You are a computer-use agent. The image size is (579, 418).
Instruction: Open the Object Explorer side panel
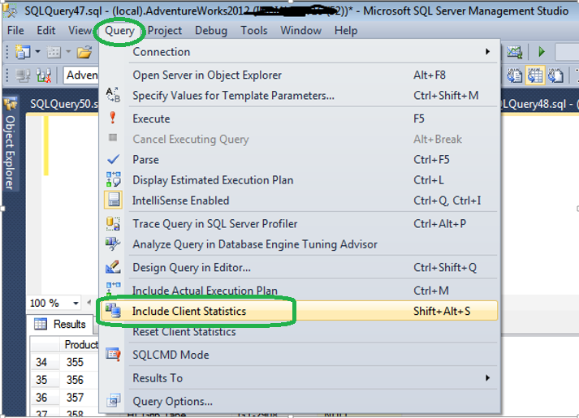pos(10,144)
